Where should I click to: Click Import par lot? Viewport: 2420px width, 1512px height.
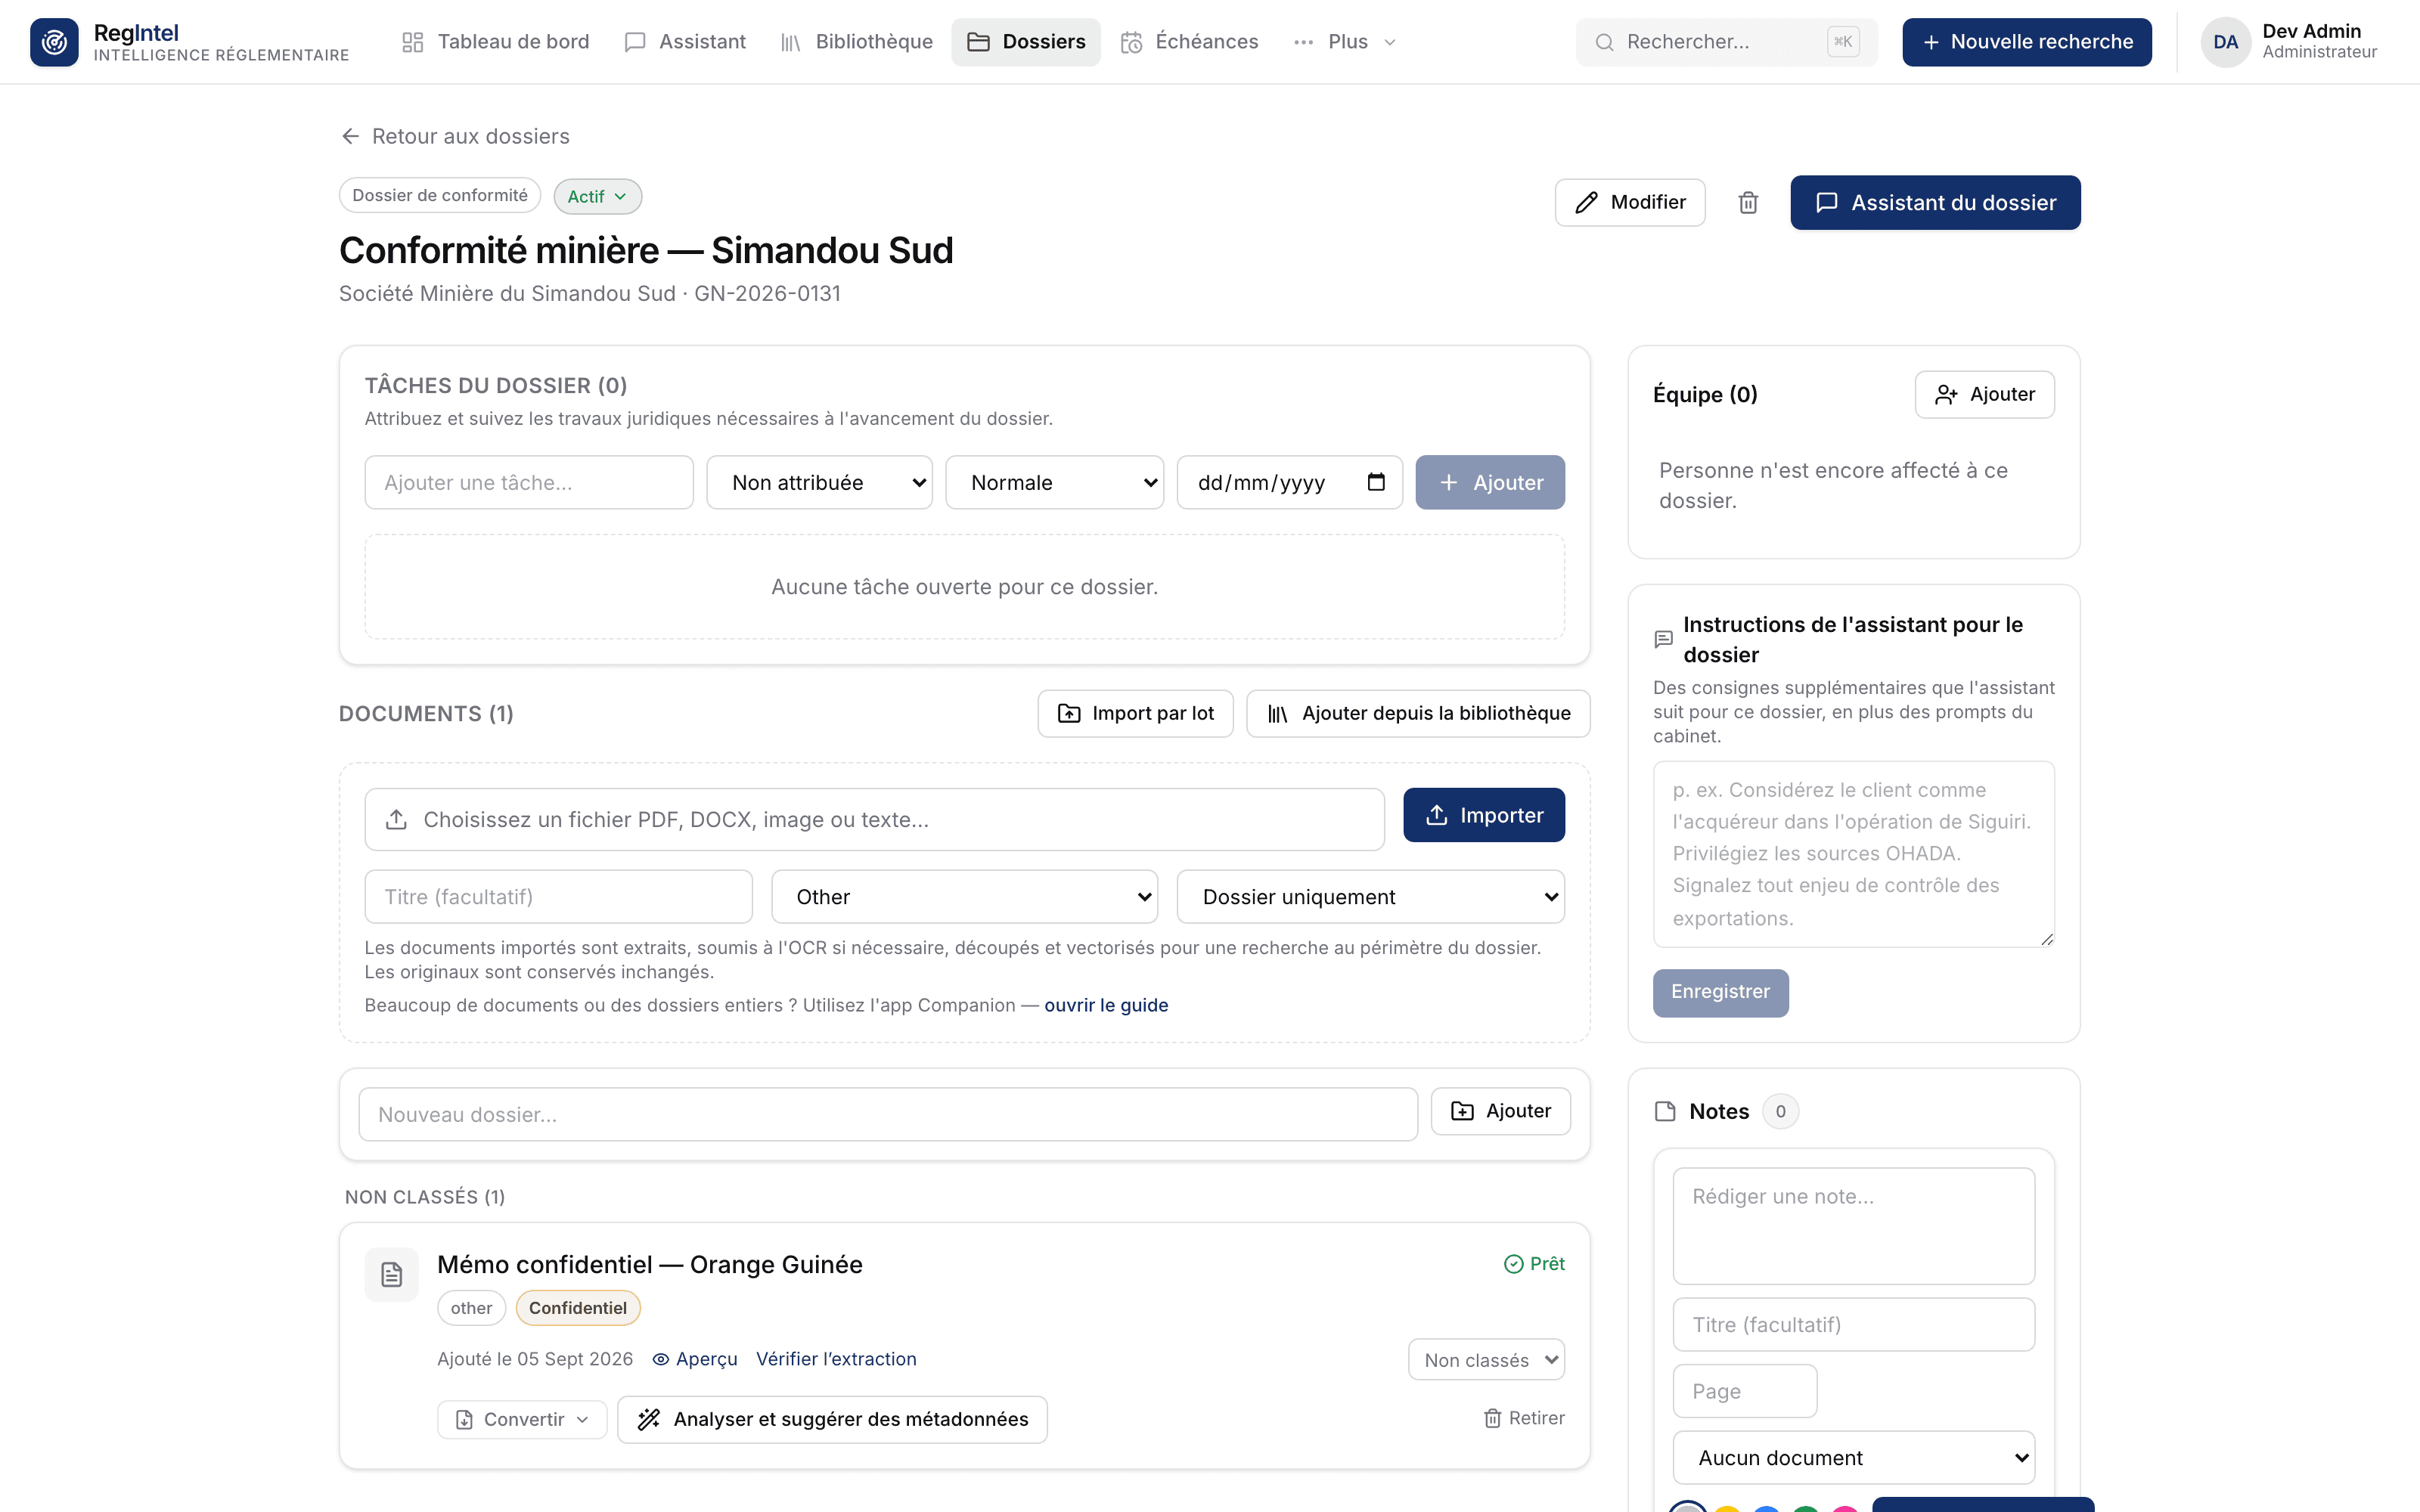pyautogui.click(x=1135, y=713)
